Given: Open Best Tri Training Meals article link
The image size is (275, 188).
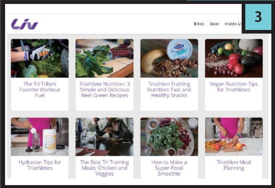Looking at the screenshot, I should coord(104,168).
